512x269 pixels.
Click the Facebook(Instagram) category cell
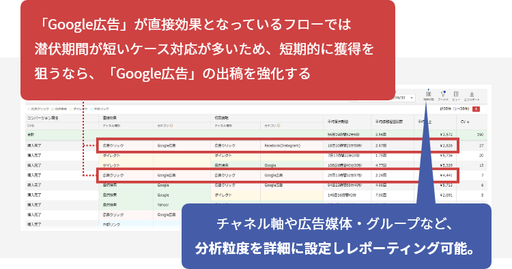282,145
